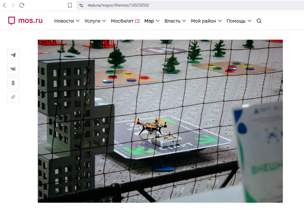Copy the page link using chain icon
Viewport: 304px width, 210px height.
(13, 97)
